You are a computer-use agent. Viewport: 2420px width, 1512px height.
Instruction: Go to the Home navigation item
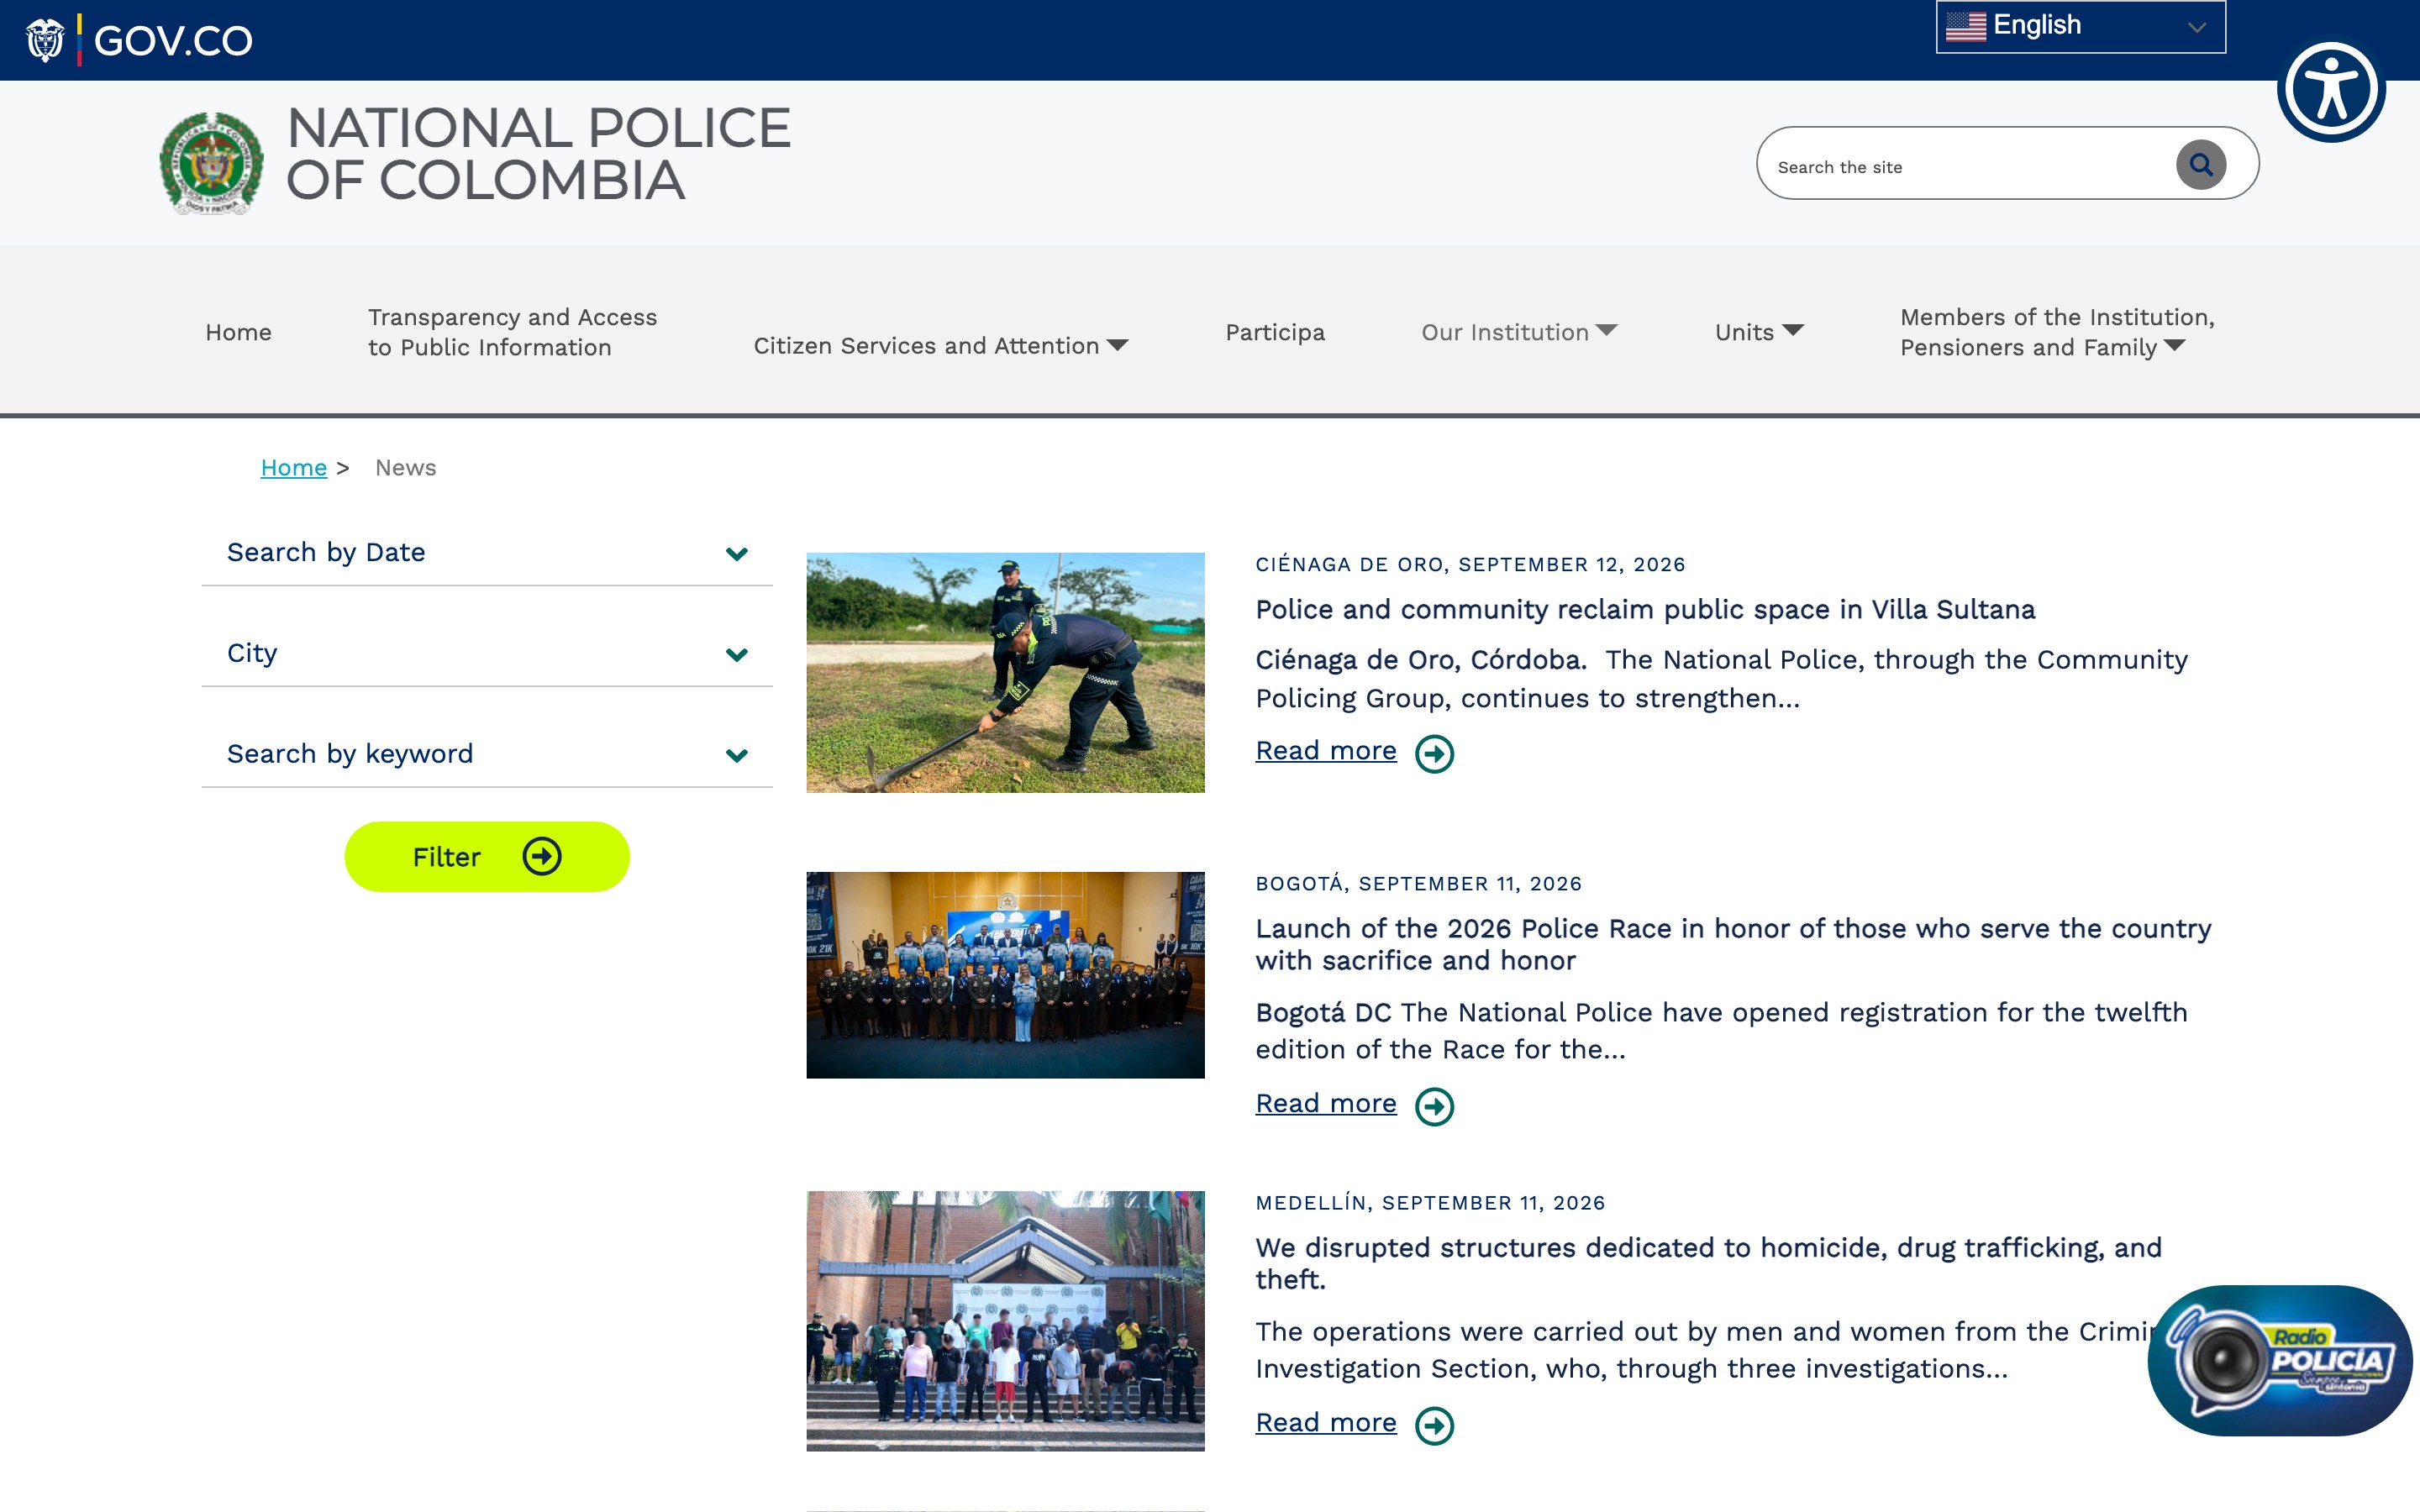click(238, 332)
